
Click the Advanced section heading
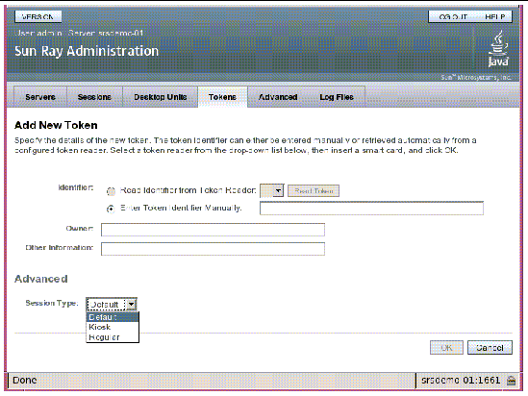click(x=41, y=279)
